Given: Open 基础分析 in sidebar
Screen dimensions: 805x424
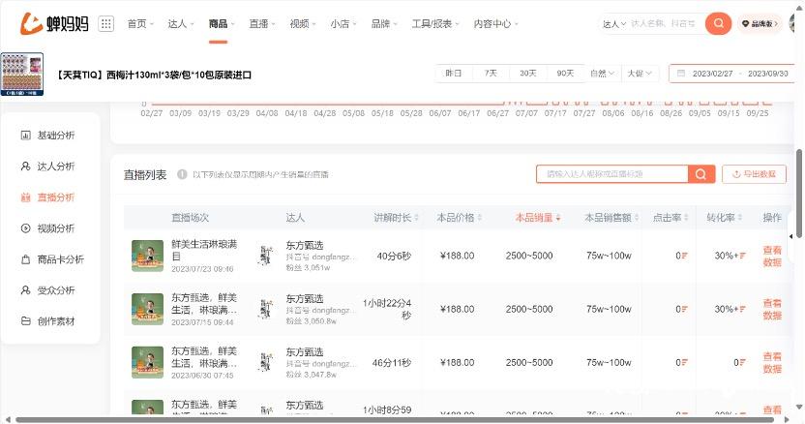Looking at the screenshot, I should tap(47, 136).
